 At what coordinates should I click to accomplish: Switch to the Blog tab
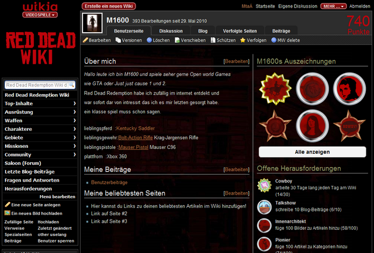pos(203,31)
